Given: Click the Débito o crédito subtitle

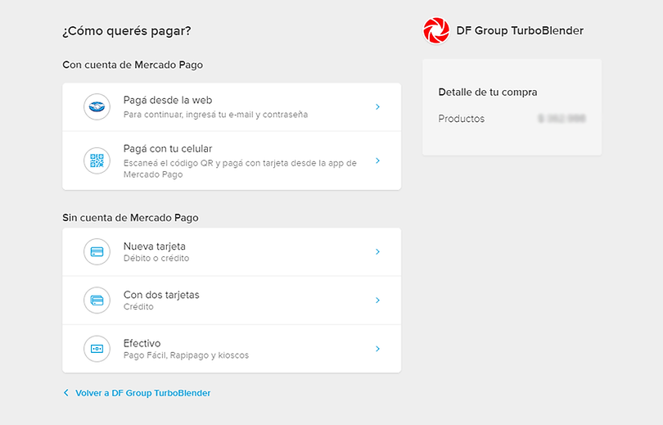Looking at the screenshot, I should [156, 259].
